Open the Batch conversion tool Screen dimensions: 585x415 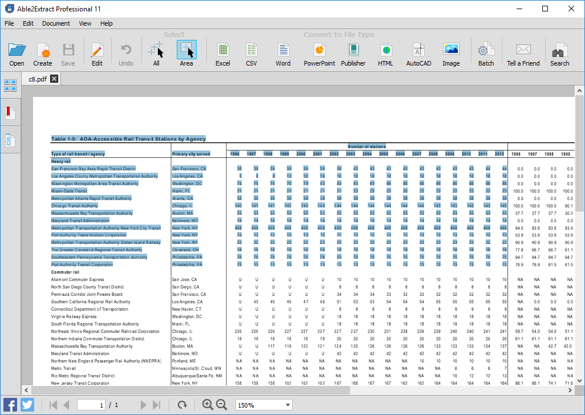486,54
